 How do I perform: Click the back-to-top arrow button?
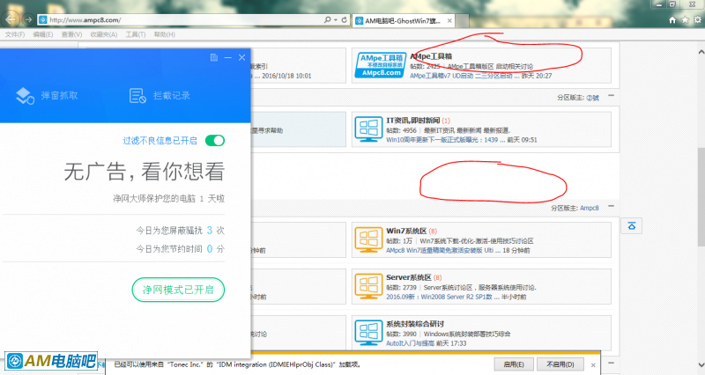pos(631,226)
